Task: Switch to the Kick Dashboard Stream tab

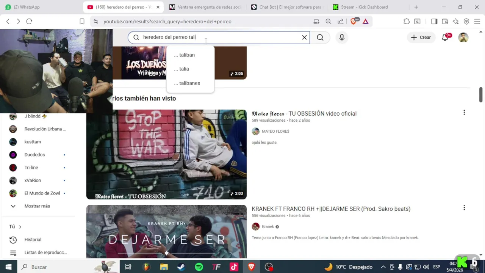Action: (368, 7)
